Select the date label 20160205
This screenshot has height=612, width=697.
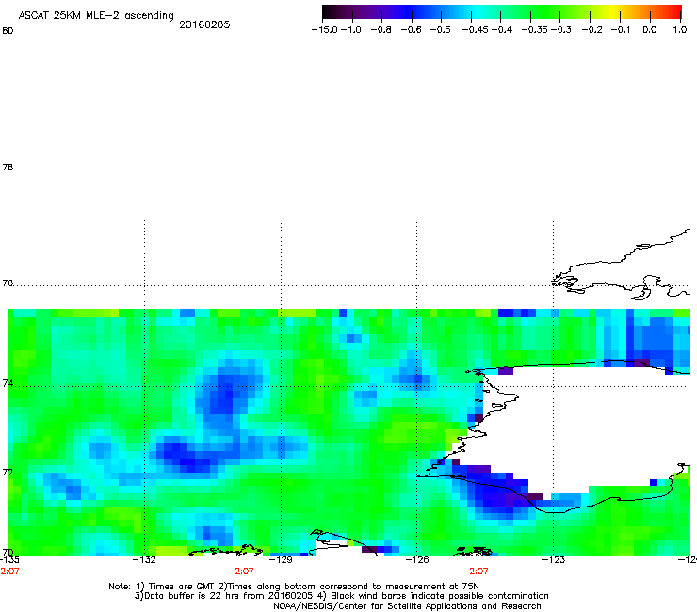click(x=204, y=24)
